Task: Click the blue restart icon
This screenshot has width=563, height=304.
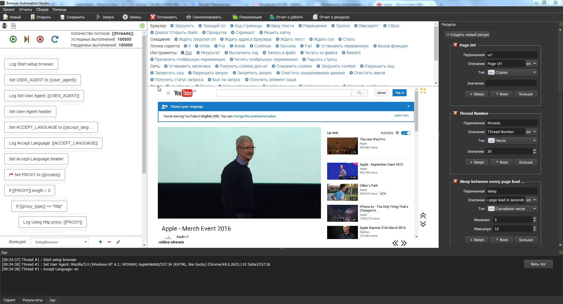Action: [55, 39]
